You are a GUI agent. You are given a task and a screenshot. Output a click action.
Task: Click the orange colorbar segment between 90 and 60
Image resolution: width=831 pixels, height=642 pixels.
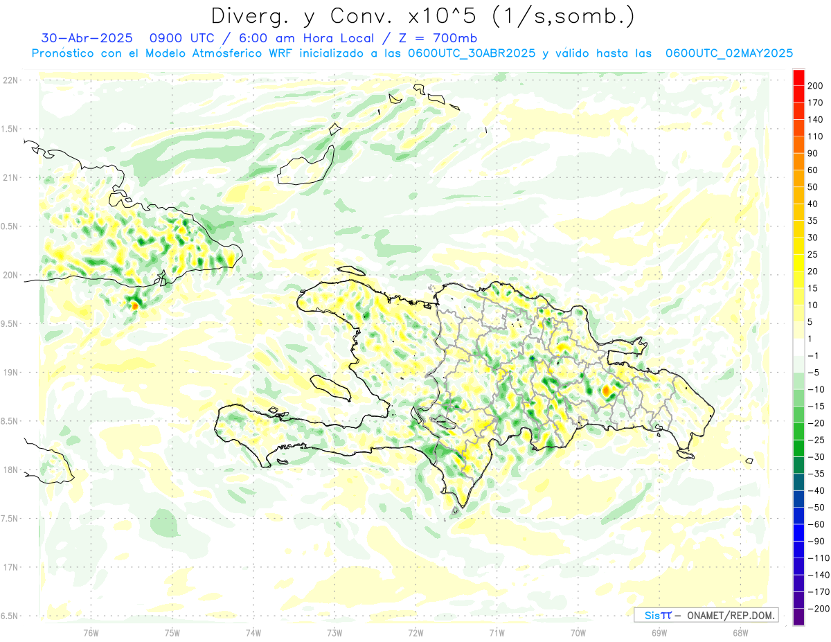[798, 162]
